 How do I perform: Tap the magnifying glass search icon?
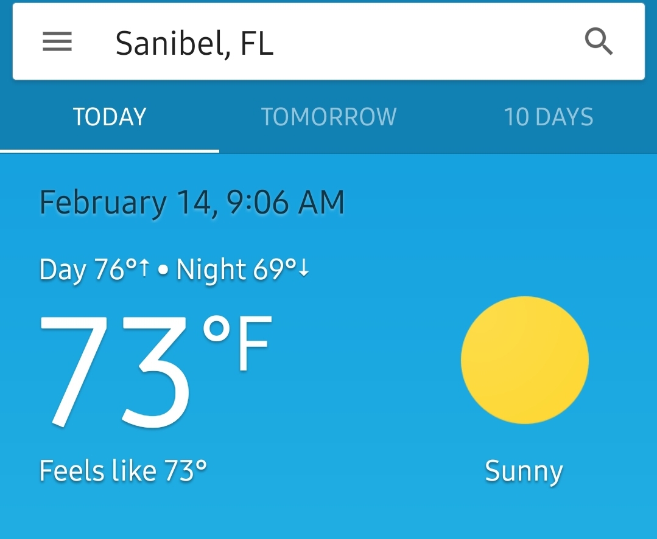point(598,42)
